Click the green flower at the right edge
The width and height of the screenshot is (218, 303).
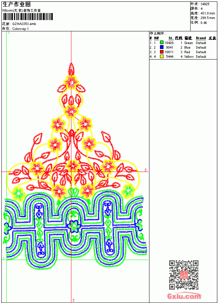(128, 191)
